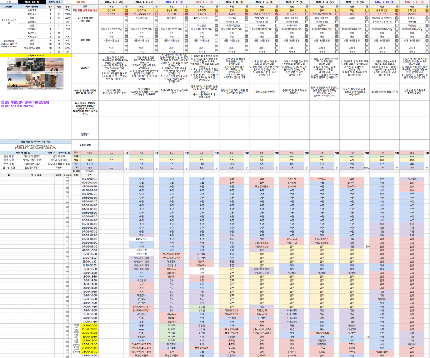Toggle the 단임루트 및 사전준비 checkbox
The image size is (430, 358).
(x=397, y=18)
